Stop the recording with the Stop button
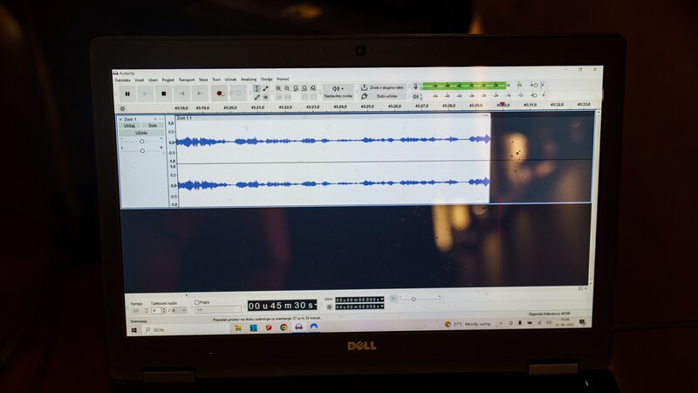 (x=163, y=93)
